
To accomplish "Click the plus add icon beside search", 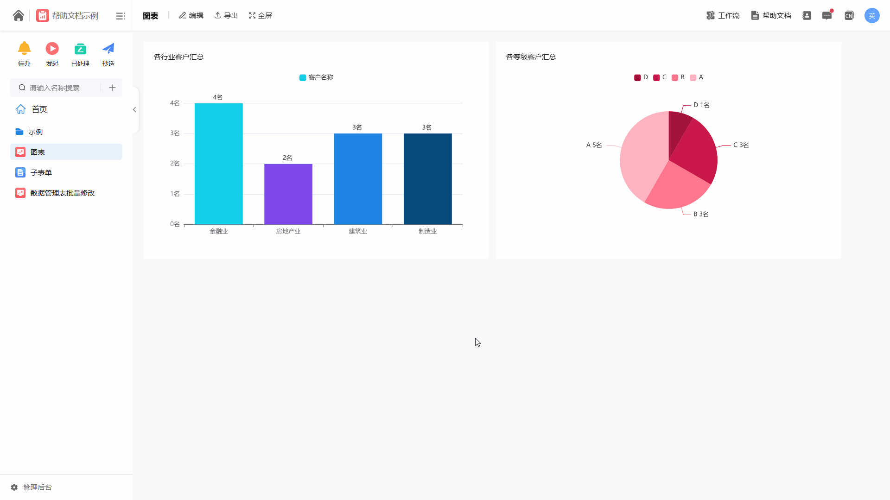I will coord(112,88).
